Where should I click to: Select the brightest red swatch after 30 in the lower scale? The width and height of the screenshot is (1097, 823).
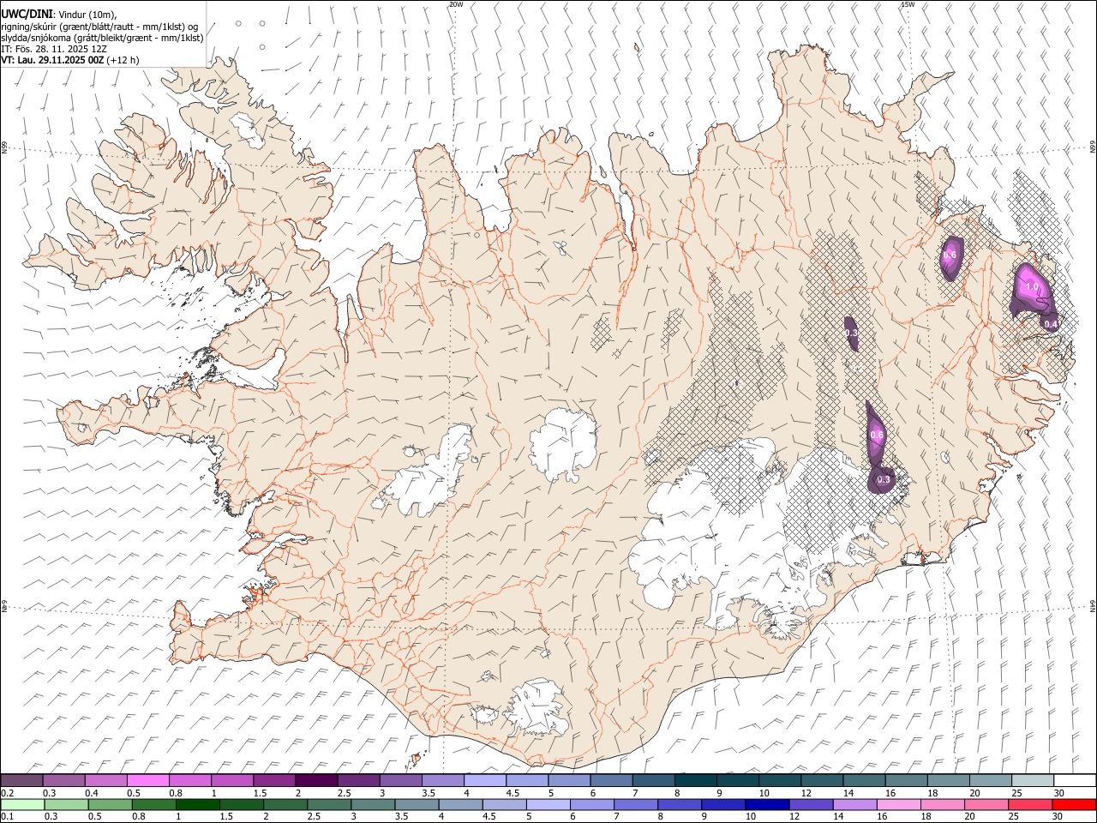pos(1074,804)
